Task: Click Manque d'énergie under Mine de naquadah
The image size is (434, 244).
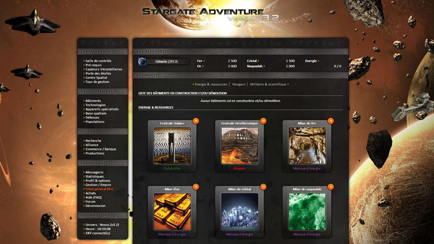Action: (307, 234)
